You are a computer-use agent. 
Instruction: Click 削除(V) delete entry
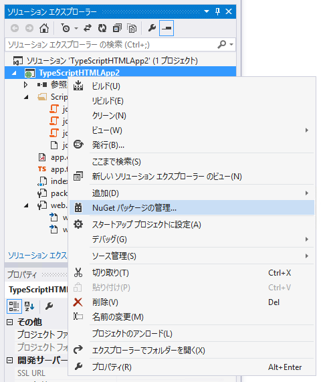click(x=192, y=302)
